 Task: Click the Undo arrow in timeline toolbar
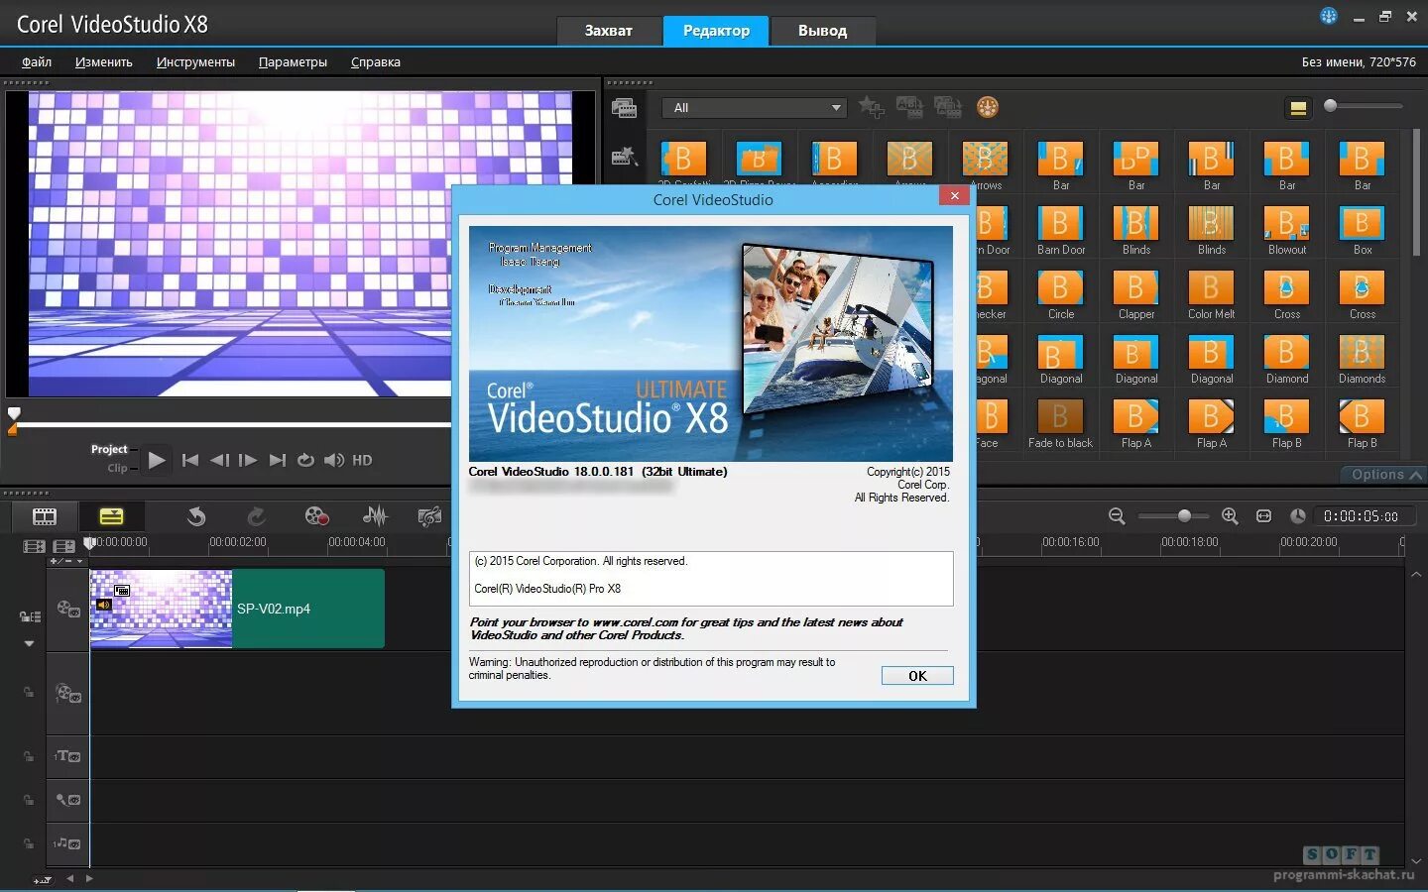tap(196, 516)
